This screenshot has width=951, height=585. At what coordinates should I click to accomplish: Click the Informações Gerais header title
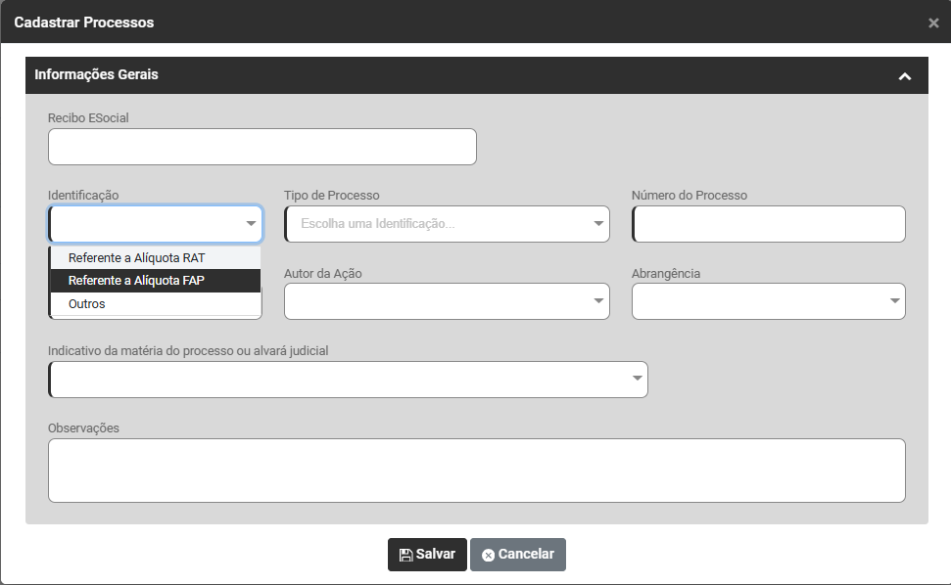coord(96,74)
